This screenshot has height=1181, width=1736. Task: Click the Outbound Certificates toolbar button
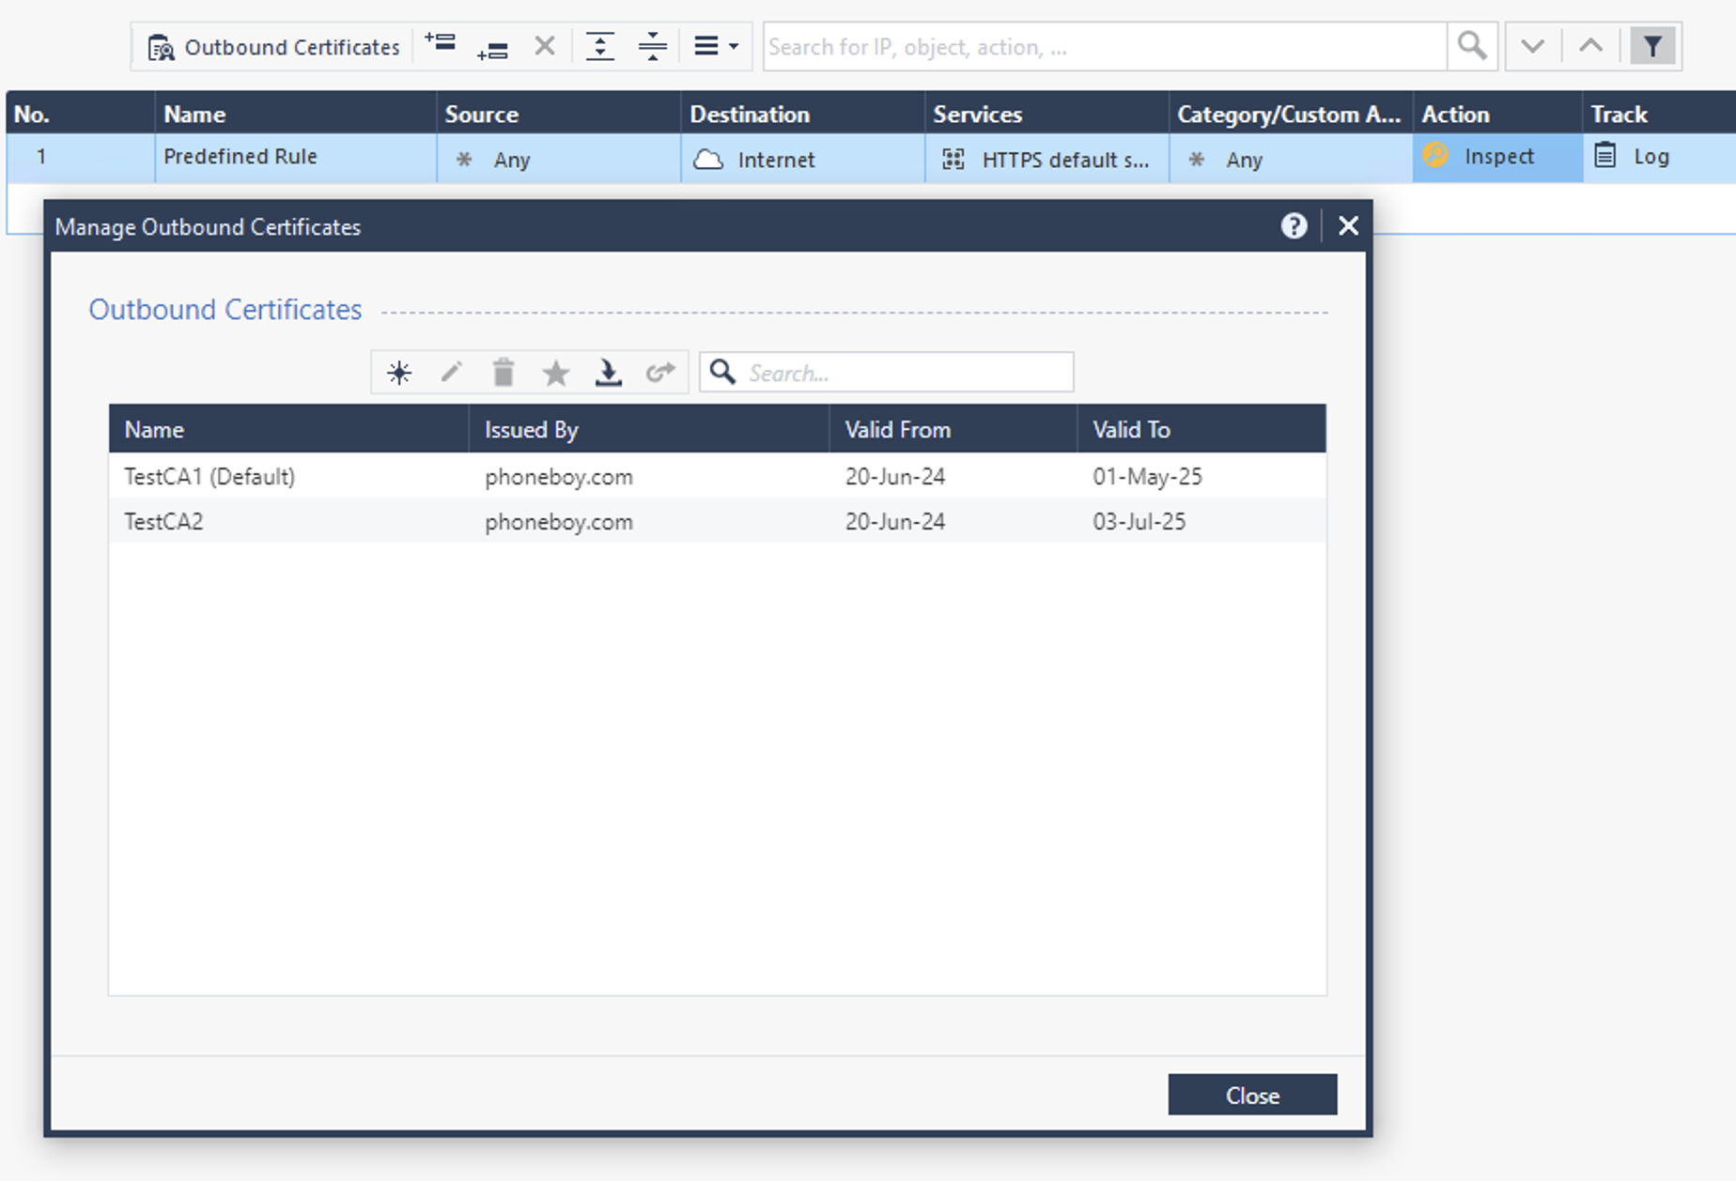coord(273,47)
